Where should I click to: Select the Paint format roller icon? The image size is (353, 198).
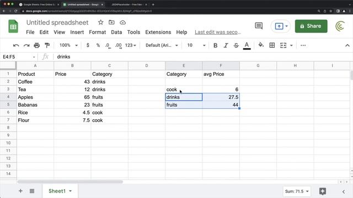point(47,45)
